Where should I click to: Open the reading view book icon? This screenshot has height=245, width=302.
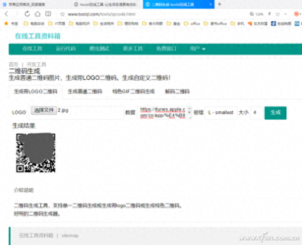pyautogui.click(x=48, y=14)
